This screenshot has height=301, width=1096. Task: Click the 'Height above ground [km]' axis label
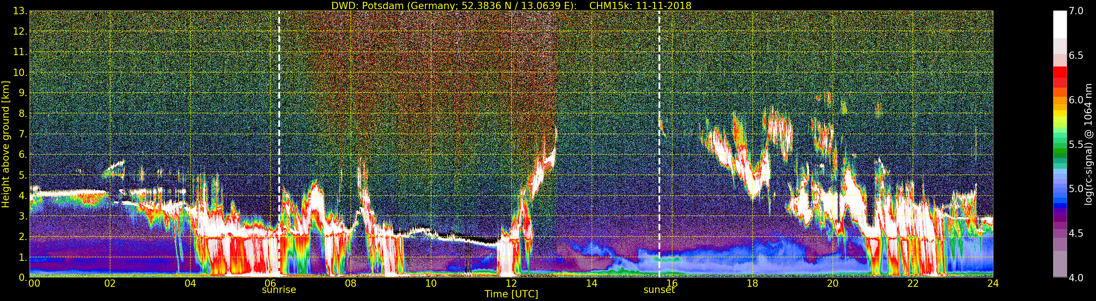point(5,144)
